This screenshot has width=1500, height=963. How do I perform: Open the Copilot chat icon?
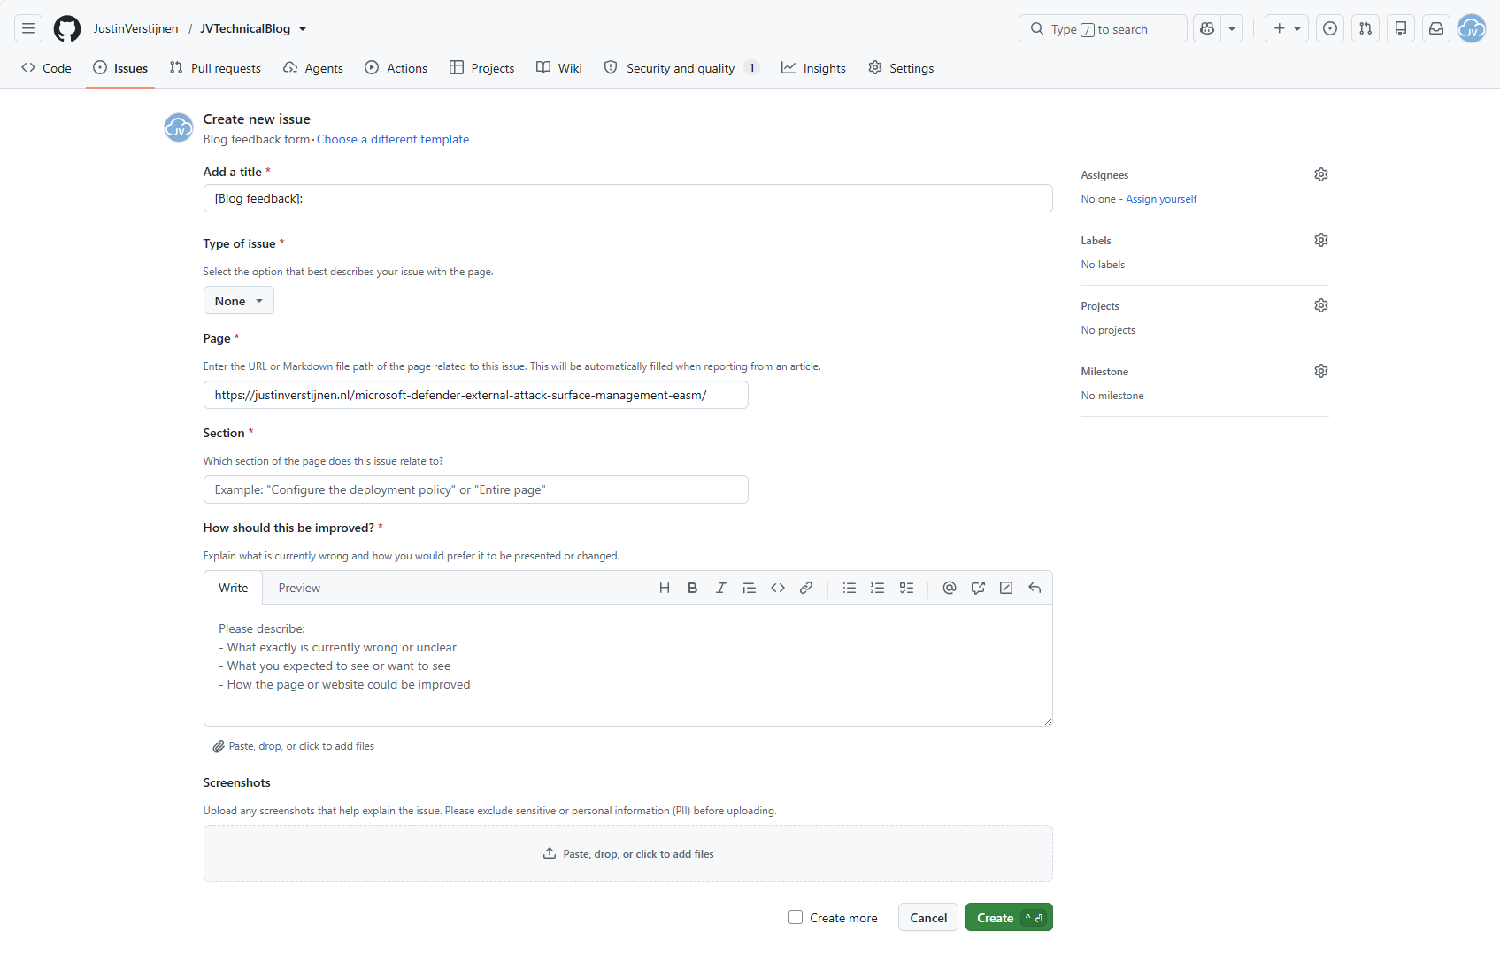[x=1207, y=28]
